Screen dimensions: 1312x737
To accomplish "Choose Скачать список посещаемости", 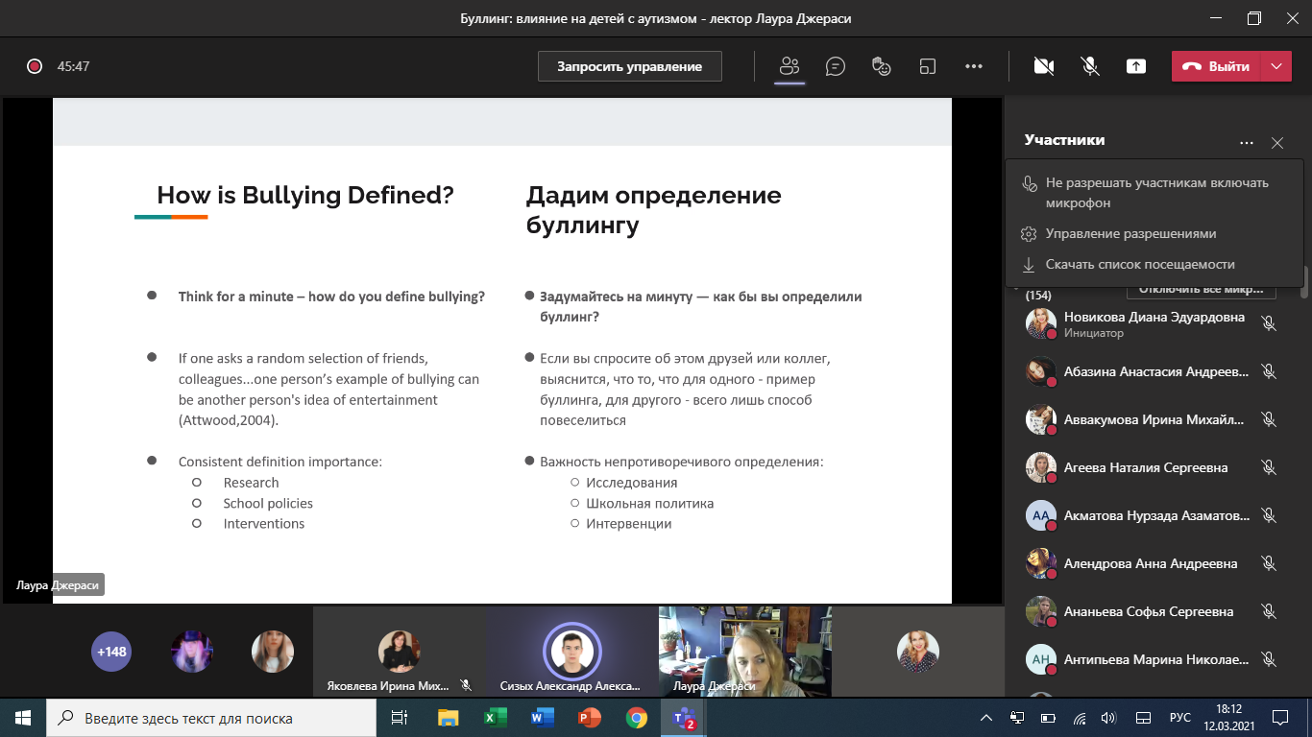I will (x=1140, y=264).
